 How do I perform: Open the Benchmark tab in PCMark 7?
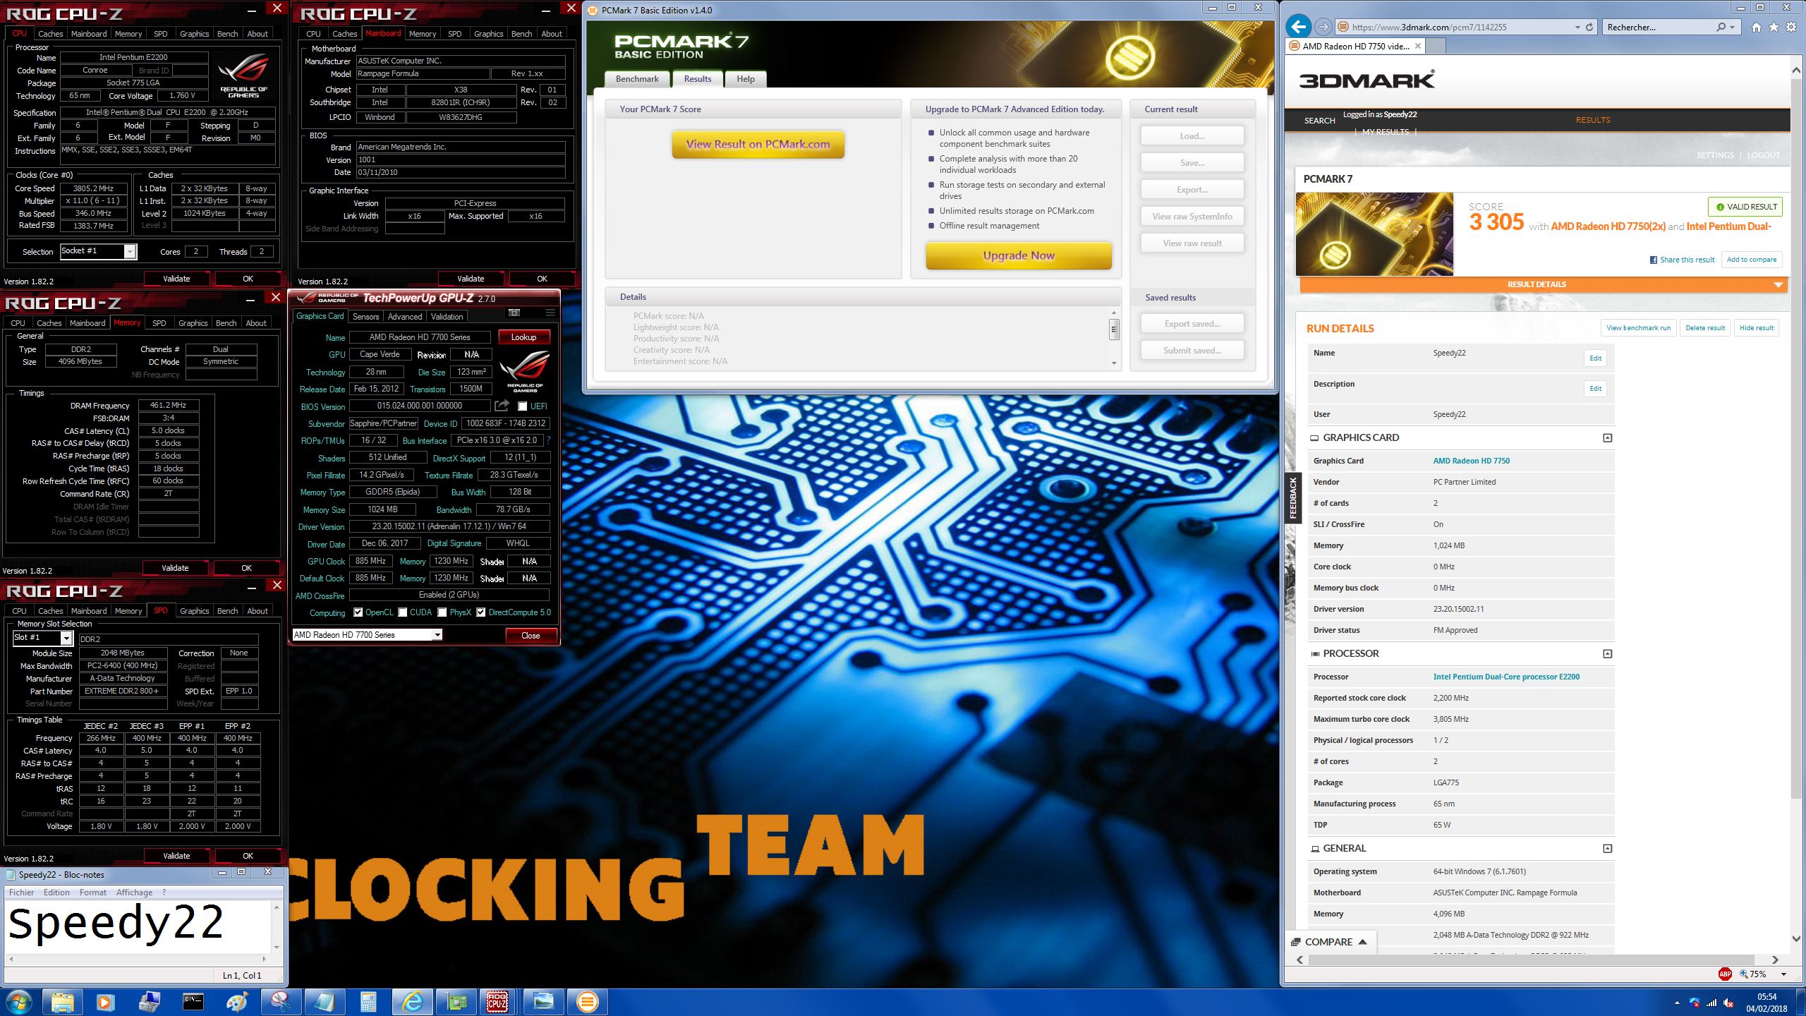coord(637,79)
